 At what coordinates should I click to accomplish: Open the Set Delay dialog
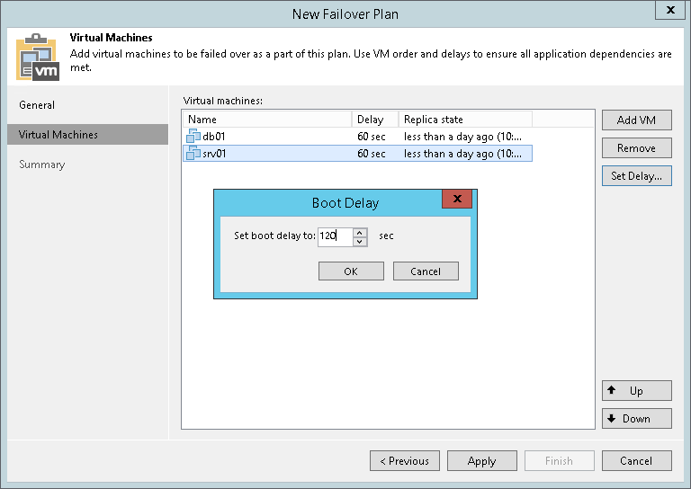[636, 176]
